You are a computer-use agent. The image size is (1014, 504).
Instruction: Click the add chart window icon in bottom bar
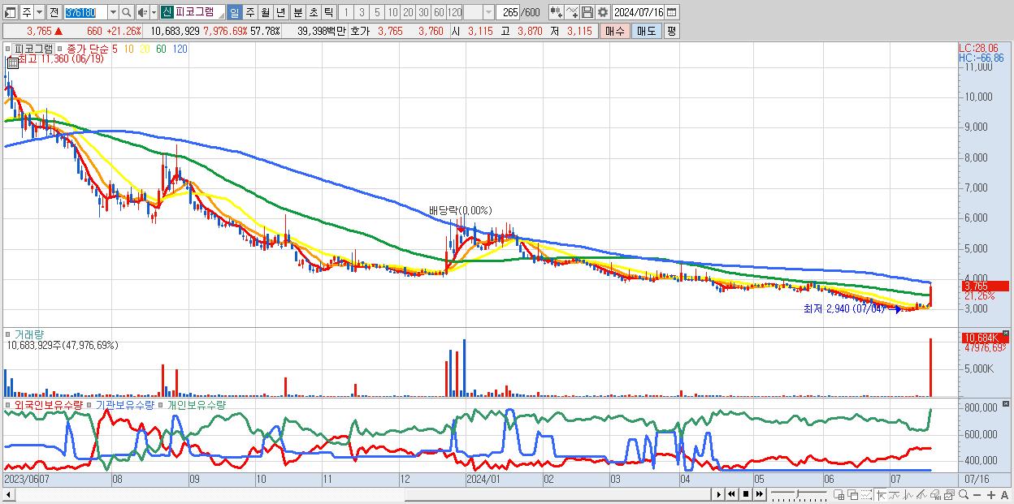(839, 494)
